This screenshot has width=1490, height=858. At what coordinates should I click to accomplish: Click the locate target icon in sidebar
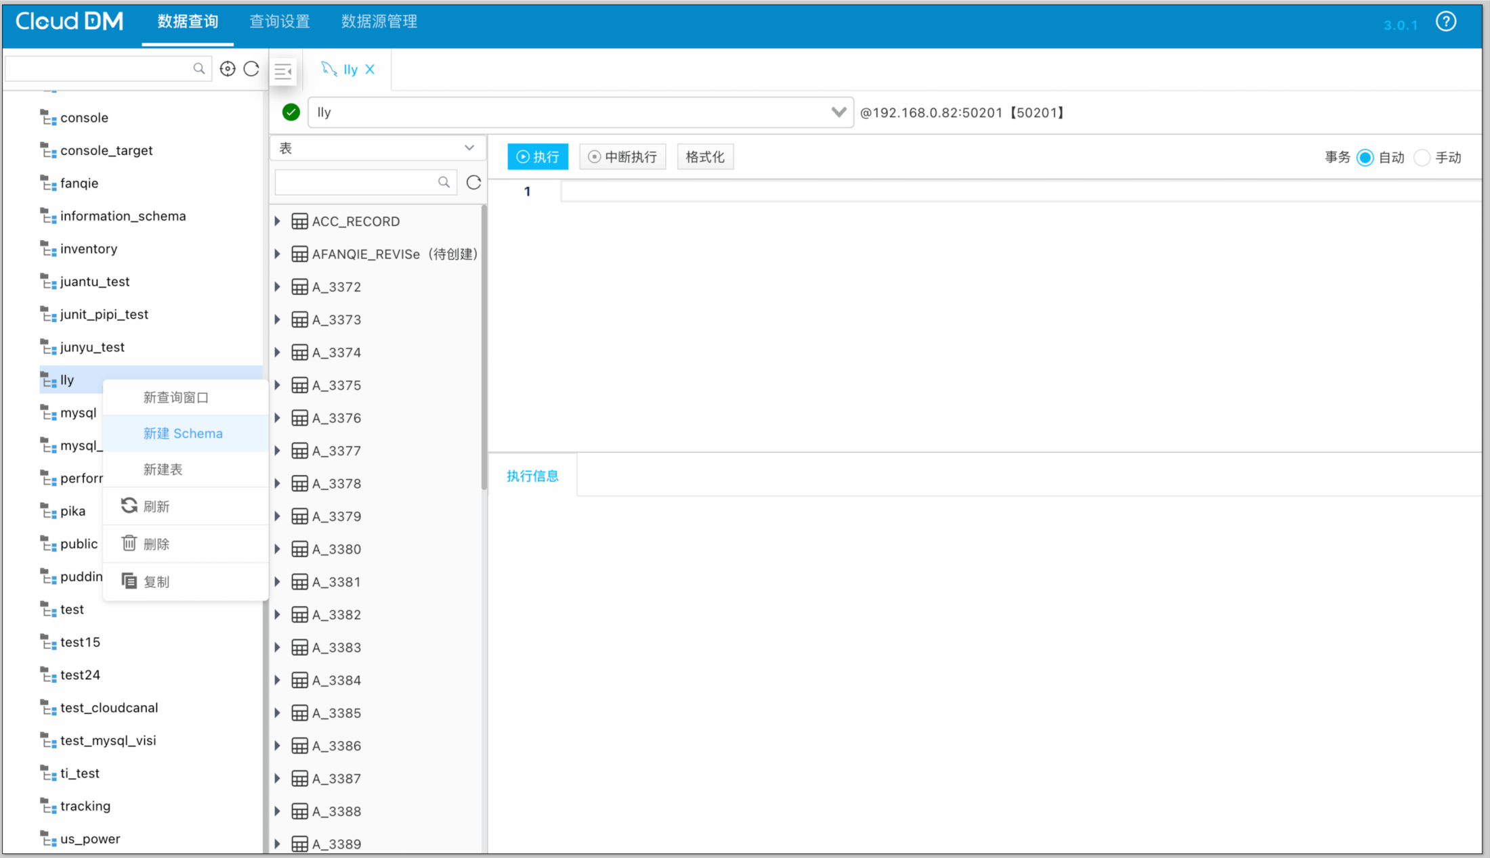point(228,68)
